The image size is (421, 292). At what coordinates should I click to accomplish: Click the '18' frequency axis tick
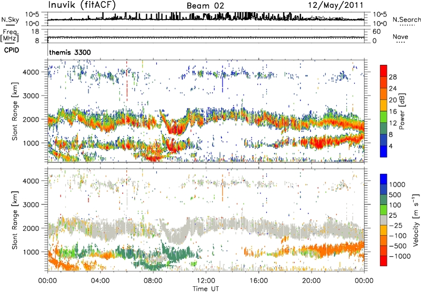click(35, 31)
